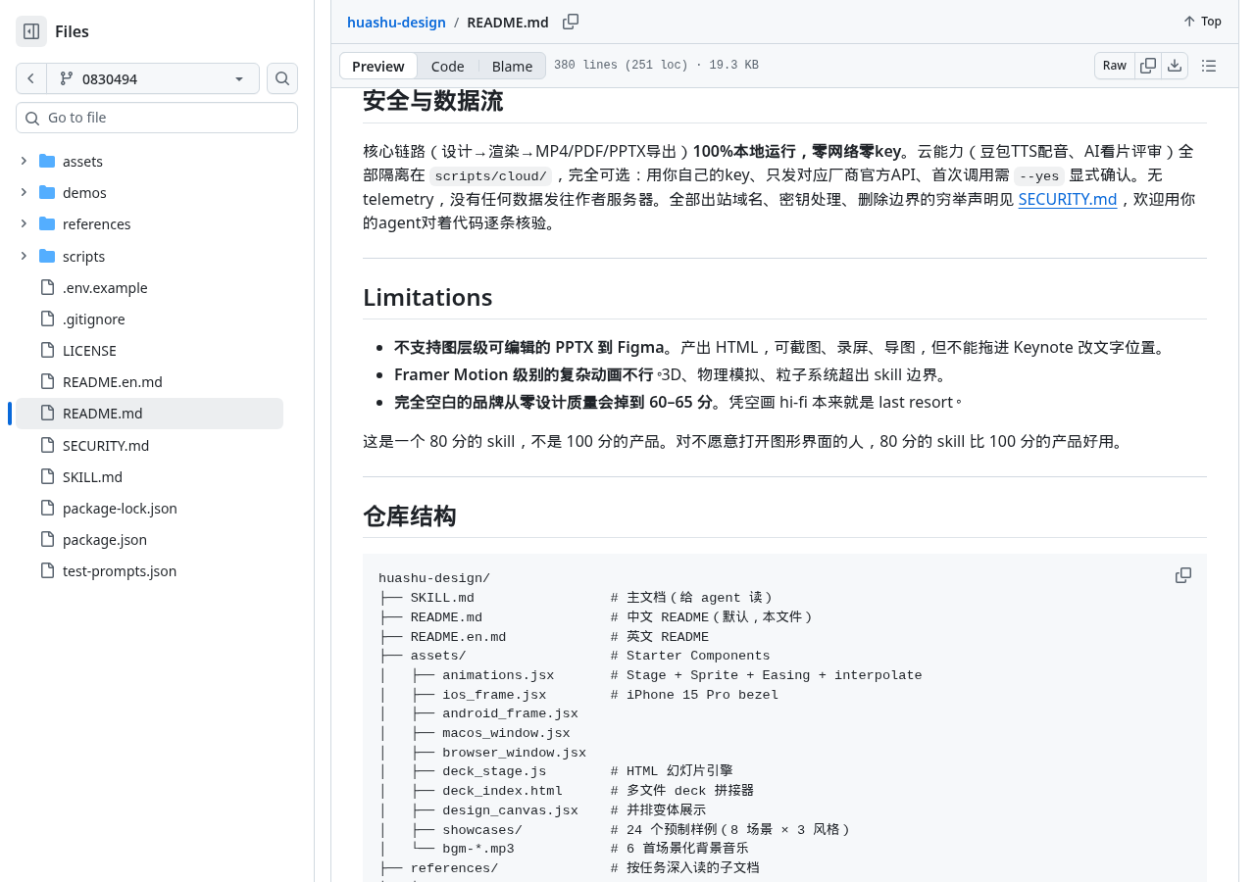1255x882 pixels.
Task: Copy raw file contents
Action: [x=1148, y=66]
